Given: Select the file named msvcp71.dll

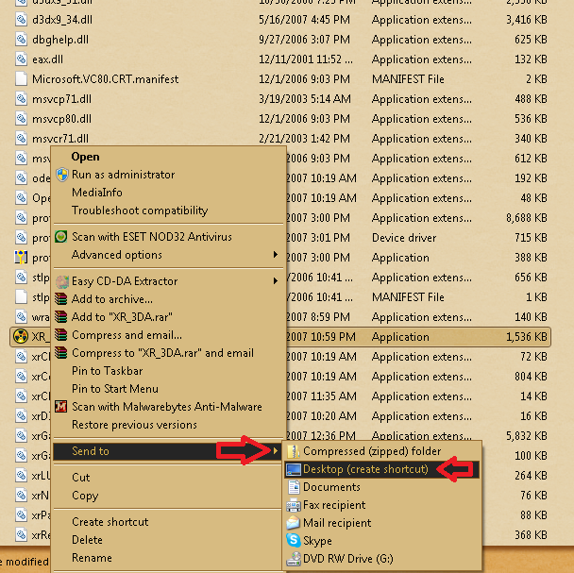Looking at the screenshot, I should (62, 99).
